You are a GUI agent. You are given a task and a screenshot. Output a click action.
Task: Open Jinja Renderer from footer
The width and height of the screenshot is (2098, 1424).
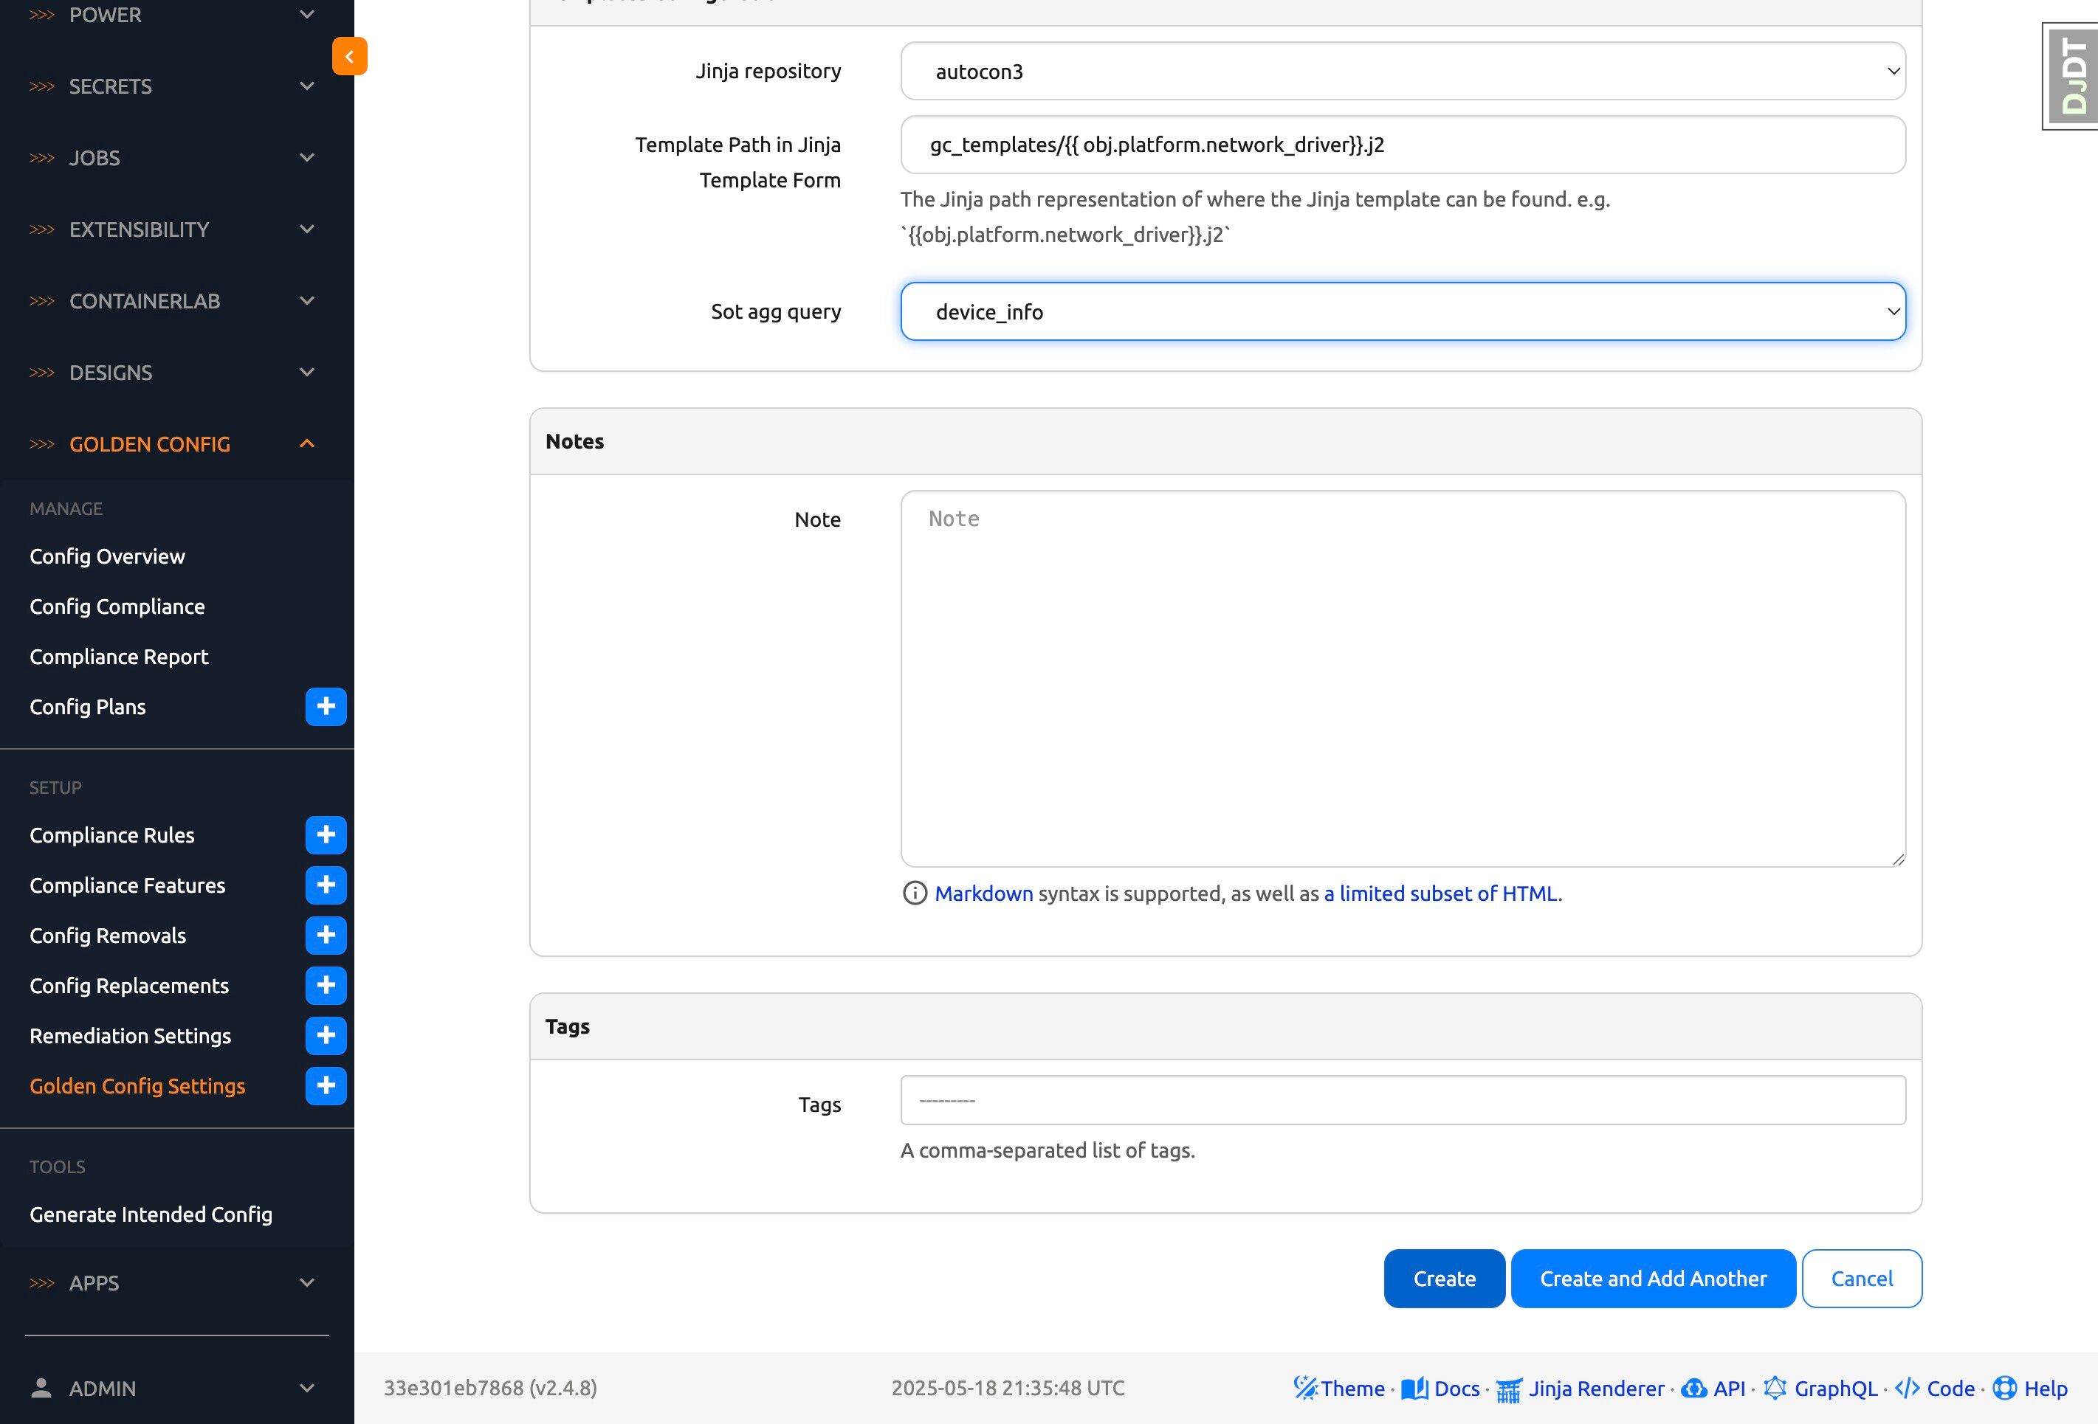coord(1581,1388)
